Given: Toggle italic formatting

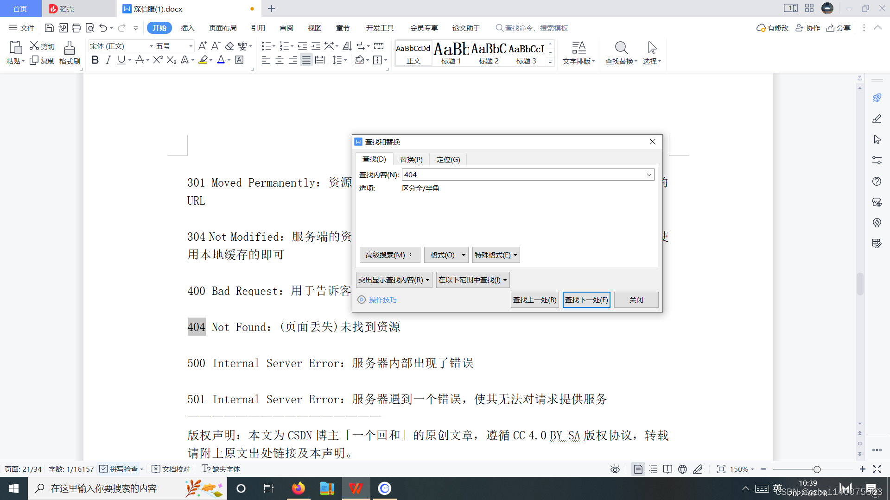Looking at the screenshot, I should pyautogui.click(x=108, y=60).
